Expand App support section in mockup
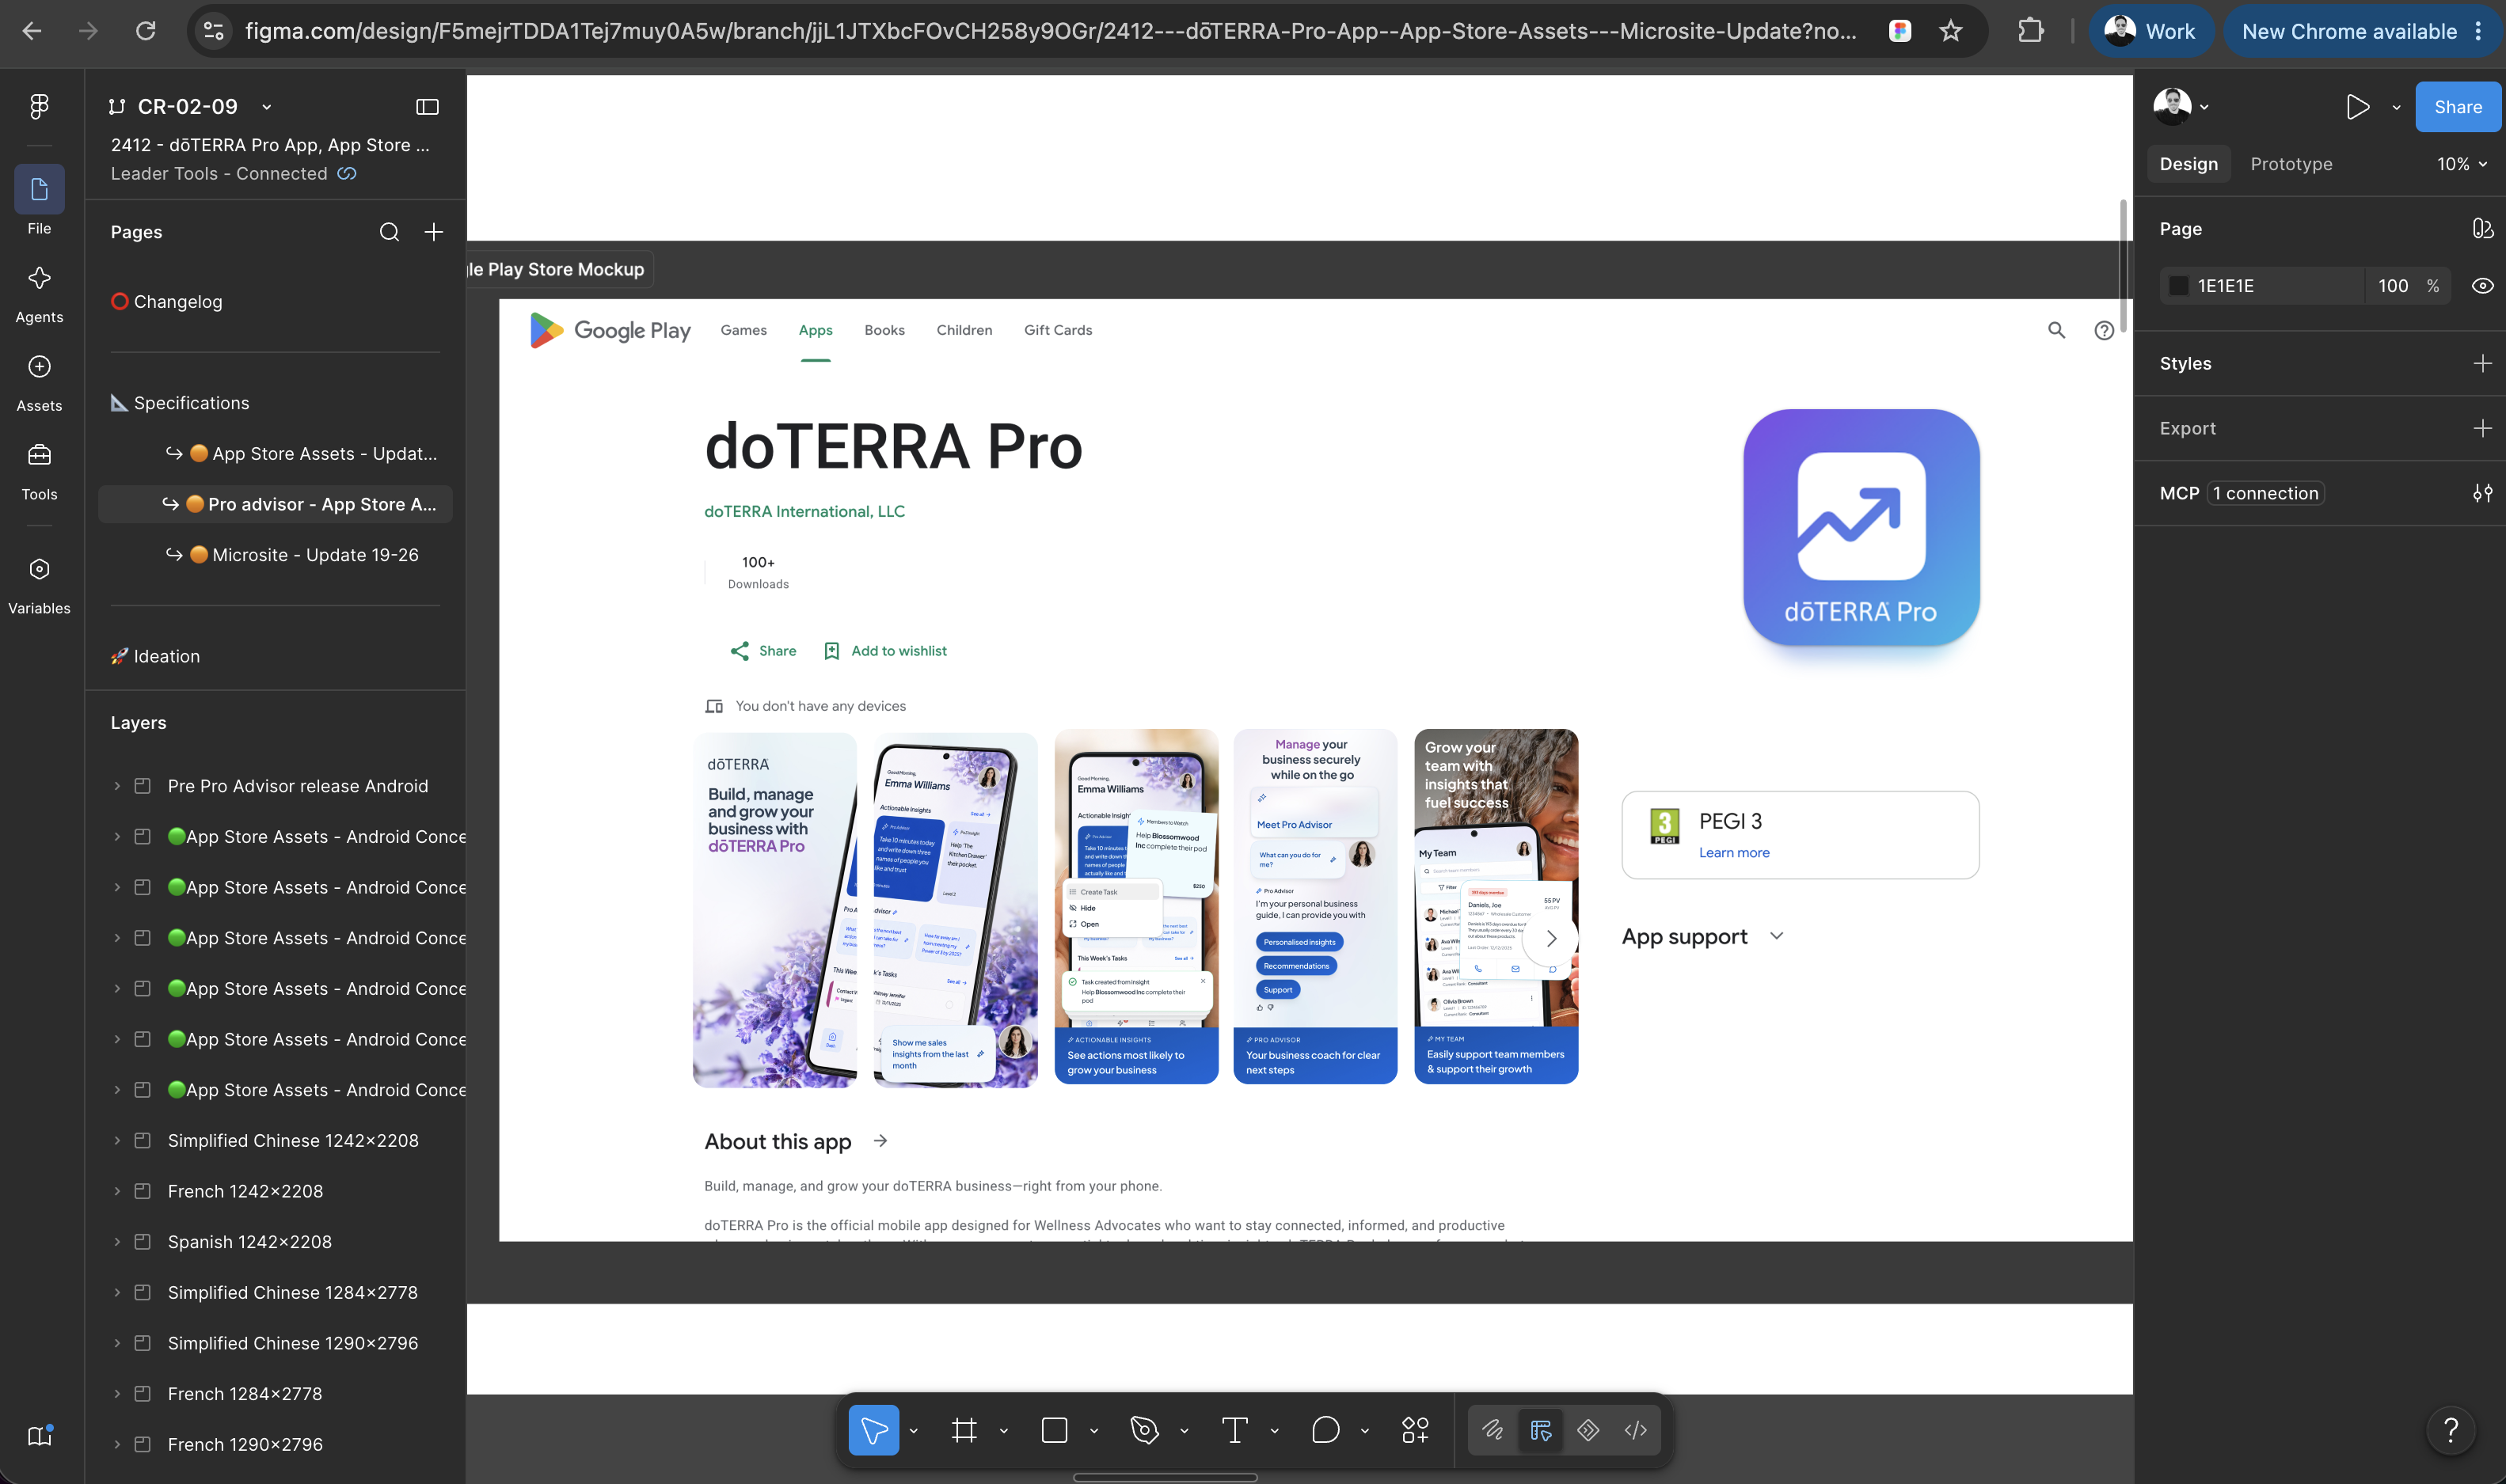This screenshot has height=1484, width=2506. pos(1776,936)
